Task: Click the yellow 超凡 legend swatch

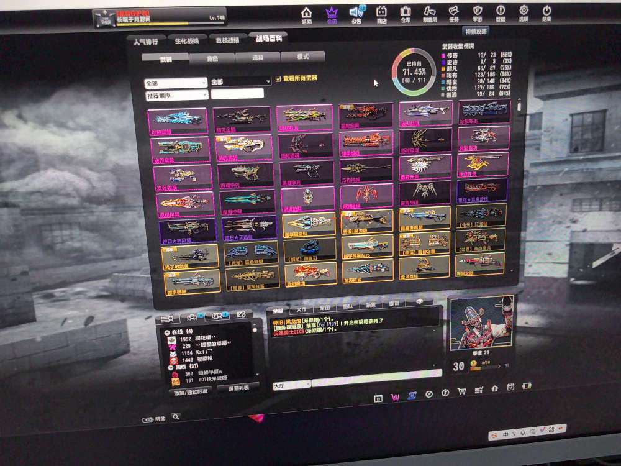Action: 443,69
